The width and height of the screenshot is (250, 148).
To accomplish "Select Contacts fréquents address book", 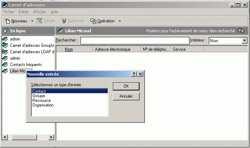I will (x=26, y=65).
